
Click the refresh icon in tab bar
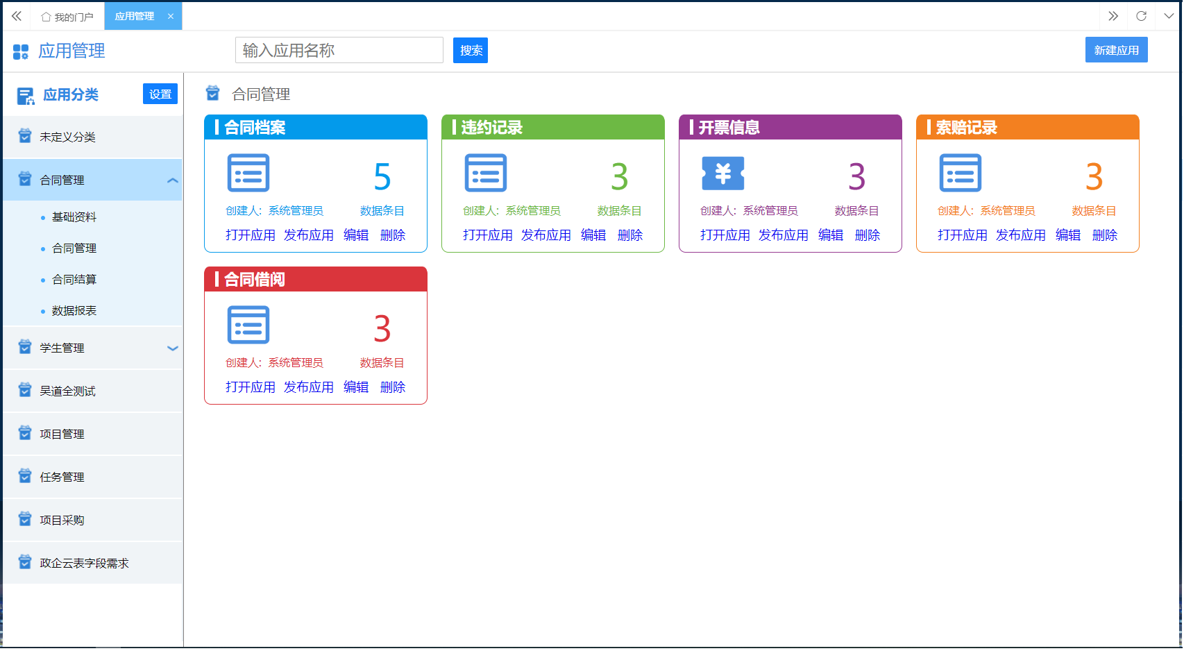(1141, 16)
